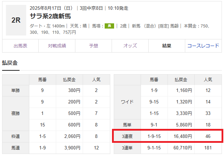The image size is (224, 155).
Task: Select the 予想 tab
Action: click(94, 46)
